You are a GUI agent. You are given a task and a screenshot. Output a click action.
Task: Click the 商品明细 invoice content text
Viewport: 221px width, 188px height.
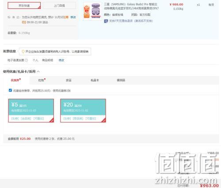(x=47, y=60)
